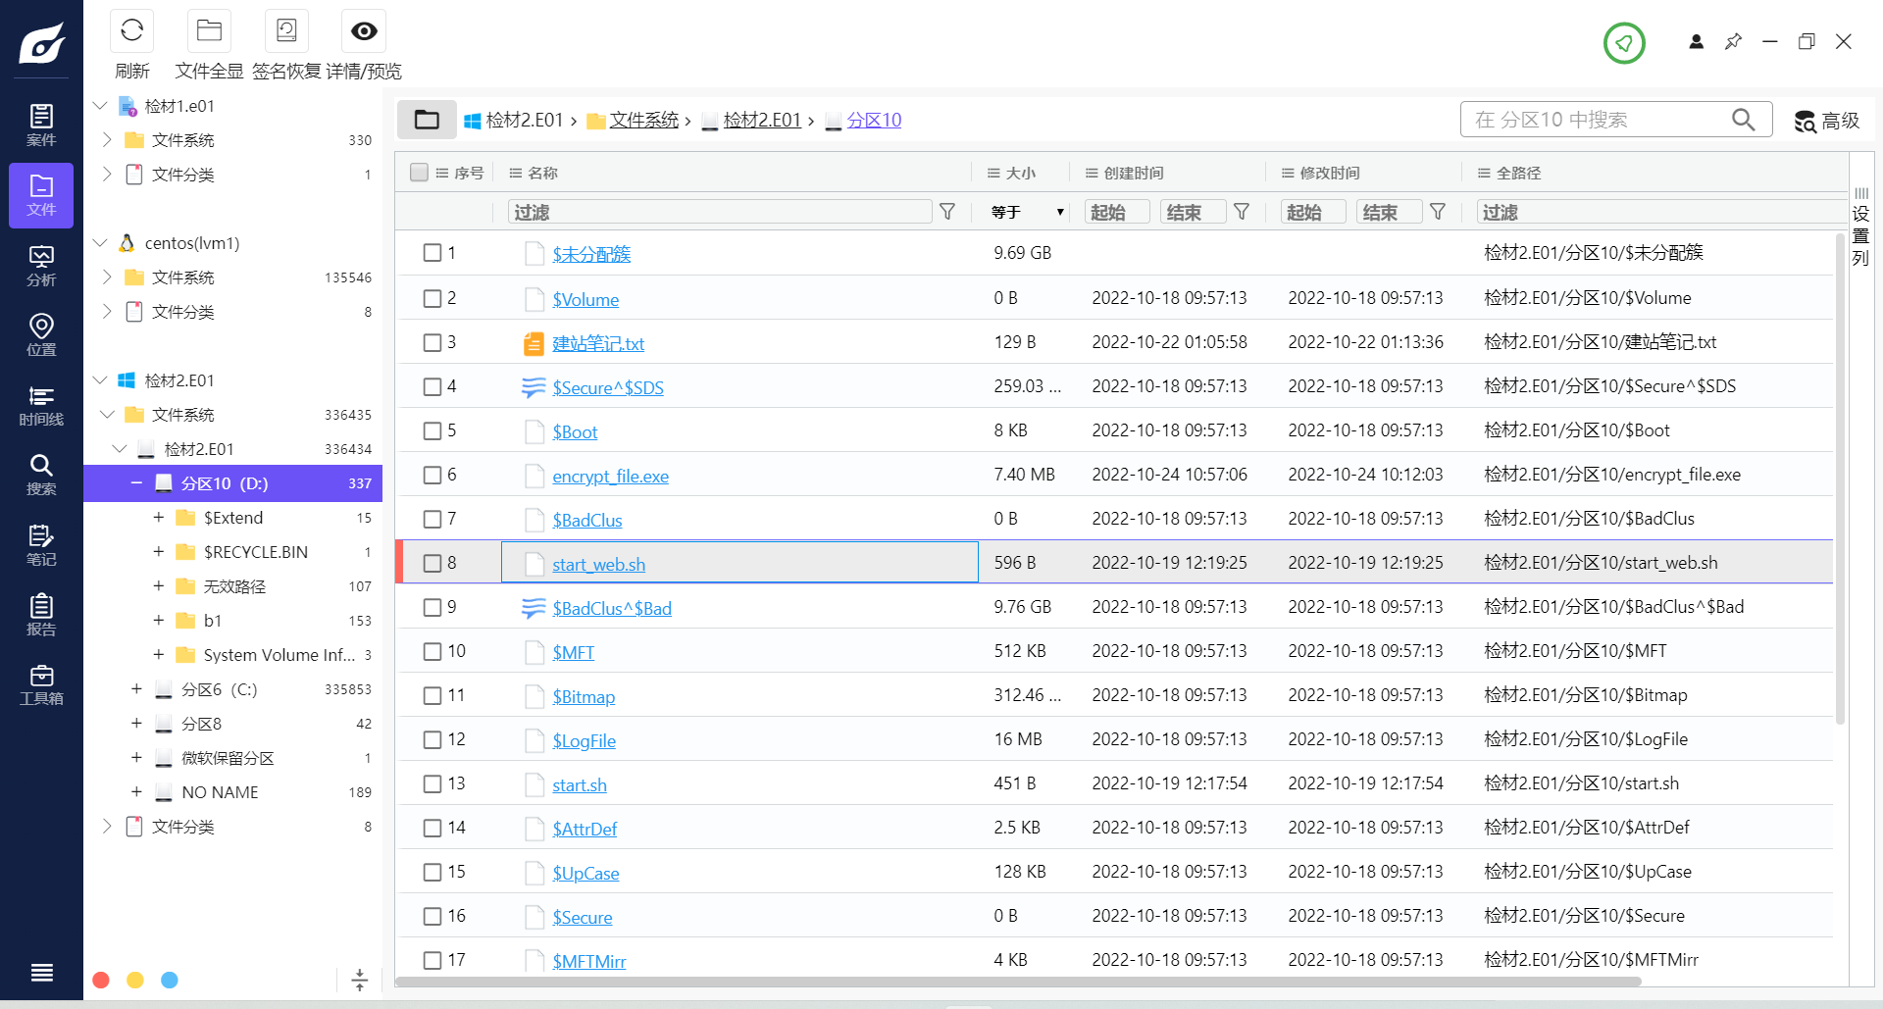Click the 名称 column filter funnel icon

click(x=947, y=212)
